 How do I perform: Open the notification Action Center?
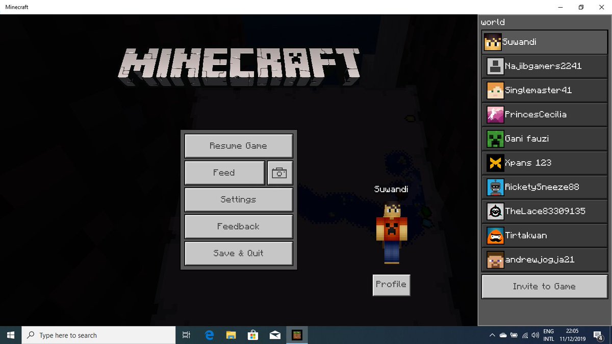click(x=598, y=335)
